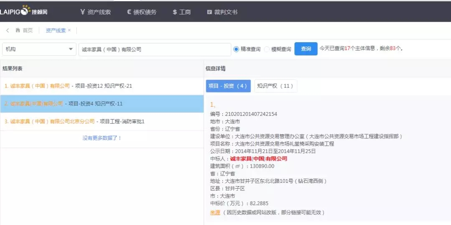Click 公示日期 2014年11月21日至2014年11月25日
This screenshot has height=225, width=451.
click(x=263, y=151)
